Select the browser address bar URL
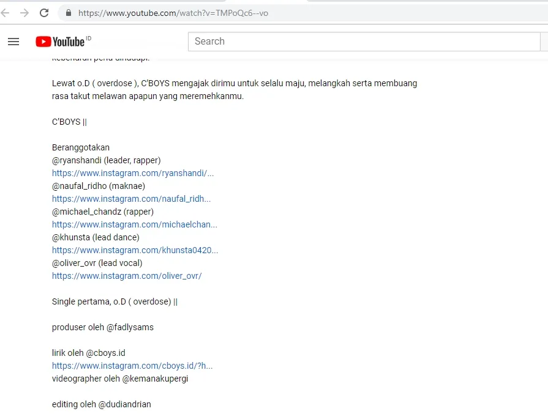Screen dimensions: 548x414 click(x=173, y=13)
